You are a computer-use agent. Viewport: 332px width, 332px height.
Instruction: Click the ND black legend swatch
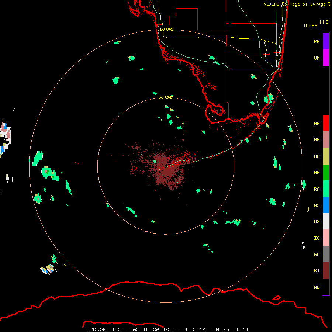(x=326, y=287)
